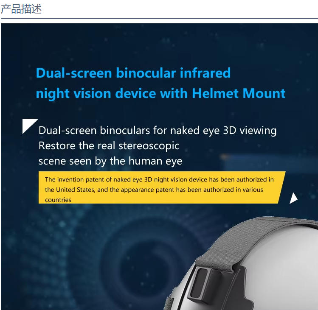Click the 产品描述 section heading
Image resolution: width=318 pixels, height=310 pixels.
click(21, 9)
